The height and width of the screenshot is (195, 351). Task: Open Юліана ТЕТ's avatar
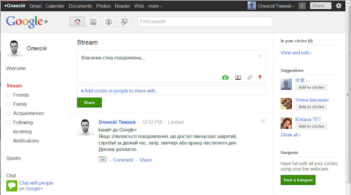coord(286,123)
